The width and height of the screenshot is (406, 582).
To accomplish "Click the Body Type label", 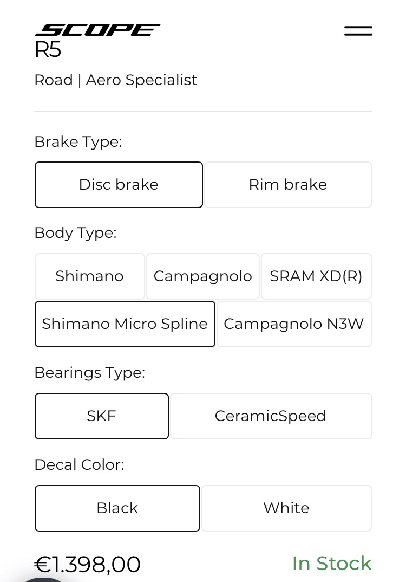I will click(75, 233).
